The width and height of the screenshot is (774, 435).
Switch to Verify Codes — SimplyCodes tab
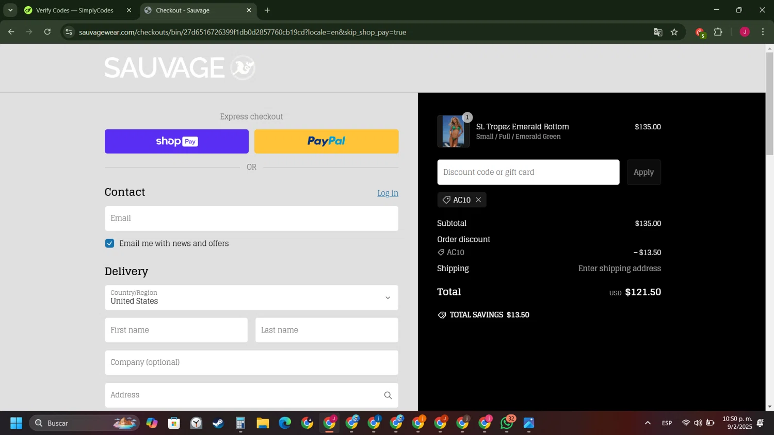coord(75,10)
